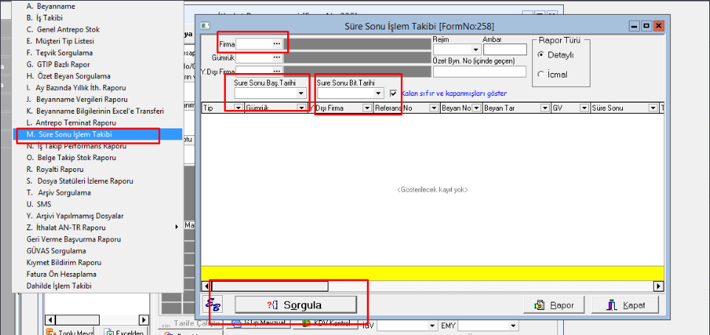Click the Gümrük lookup ellipsis button
Viewport: 710px width, 335px height.
277,58
